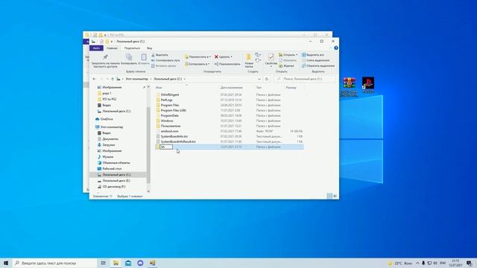Image resolution: width=477 pixels, height=268 pixels.
Task: Click Обратить выделение in the ribbon
Action: point(318,66)
